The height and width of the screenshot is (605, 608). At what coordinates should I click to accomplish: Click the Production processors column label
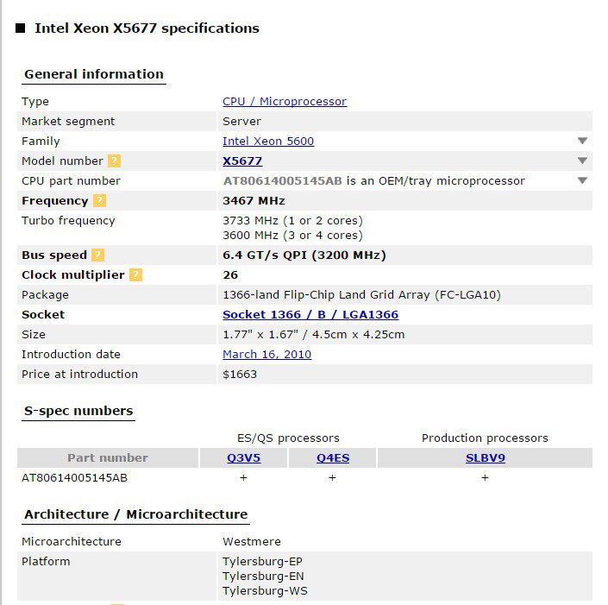(485, 438)
